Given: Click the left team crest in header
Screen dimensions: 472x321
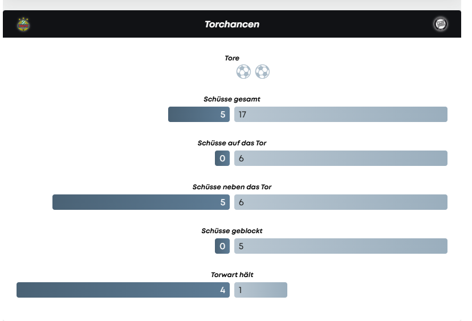Looking at the screenshot, I should [x=23, y=24].
